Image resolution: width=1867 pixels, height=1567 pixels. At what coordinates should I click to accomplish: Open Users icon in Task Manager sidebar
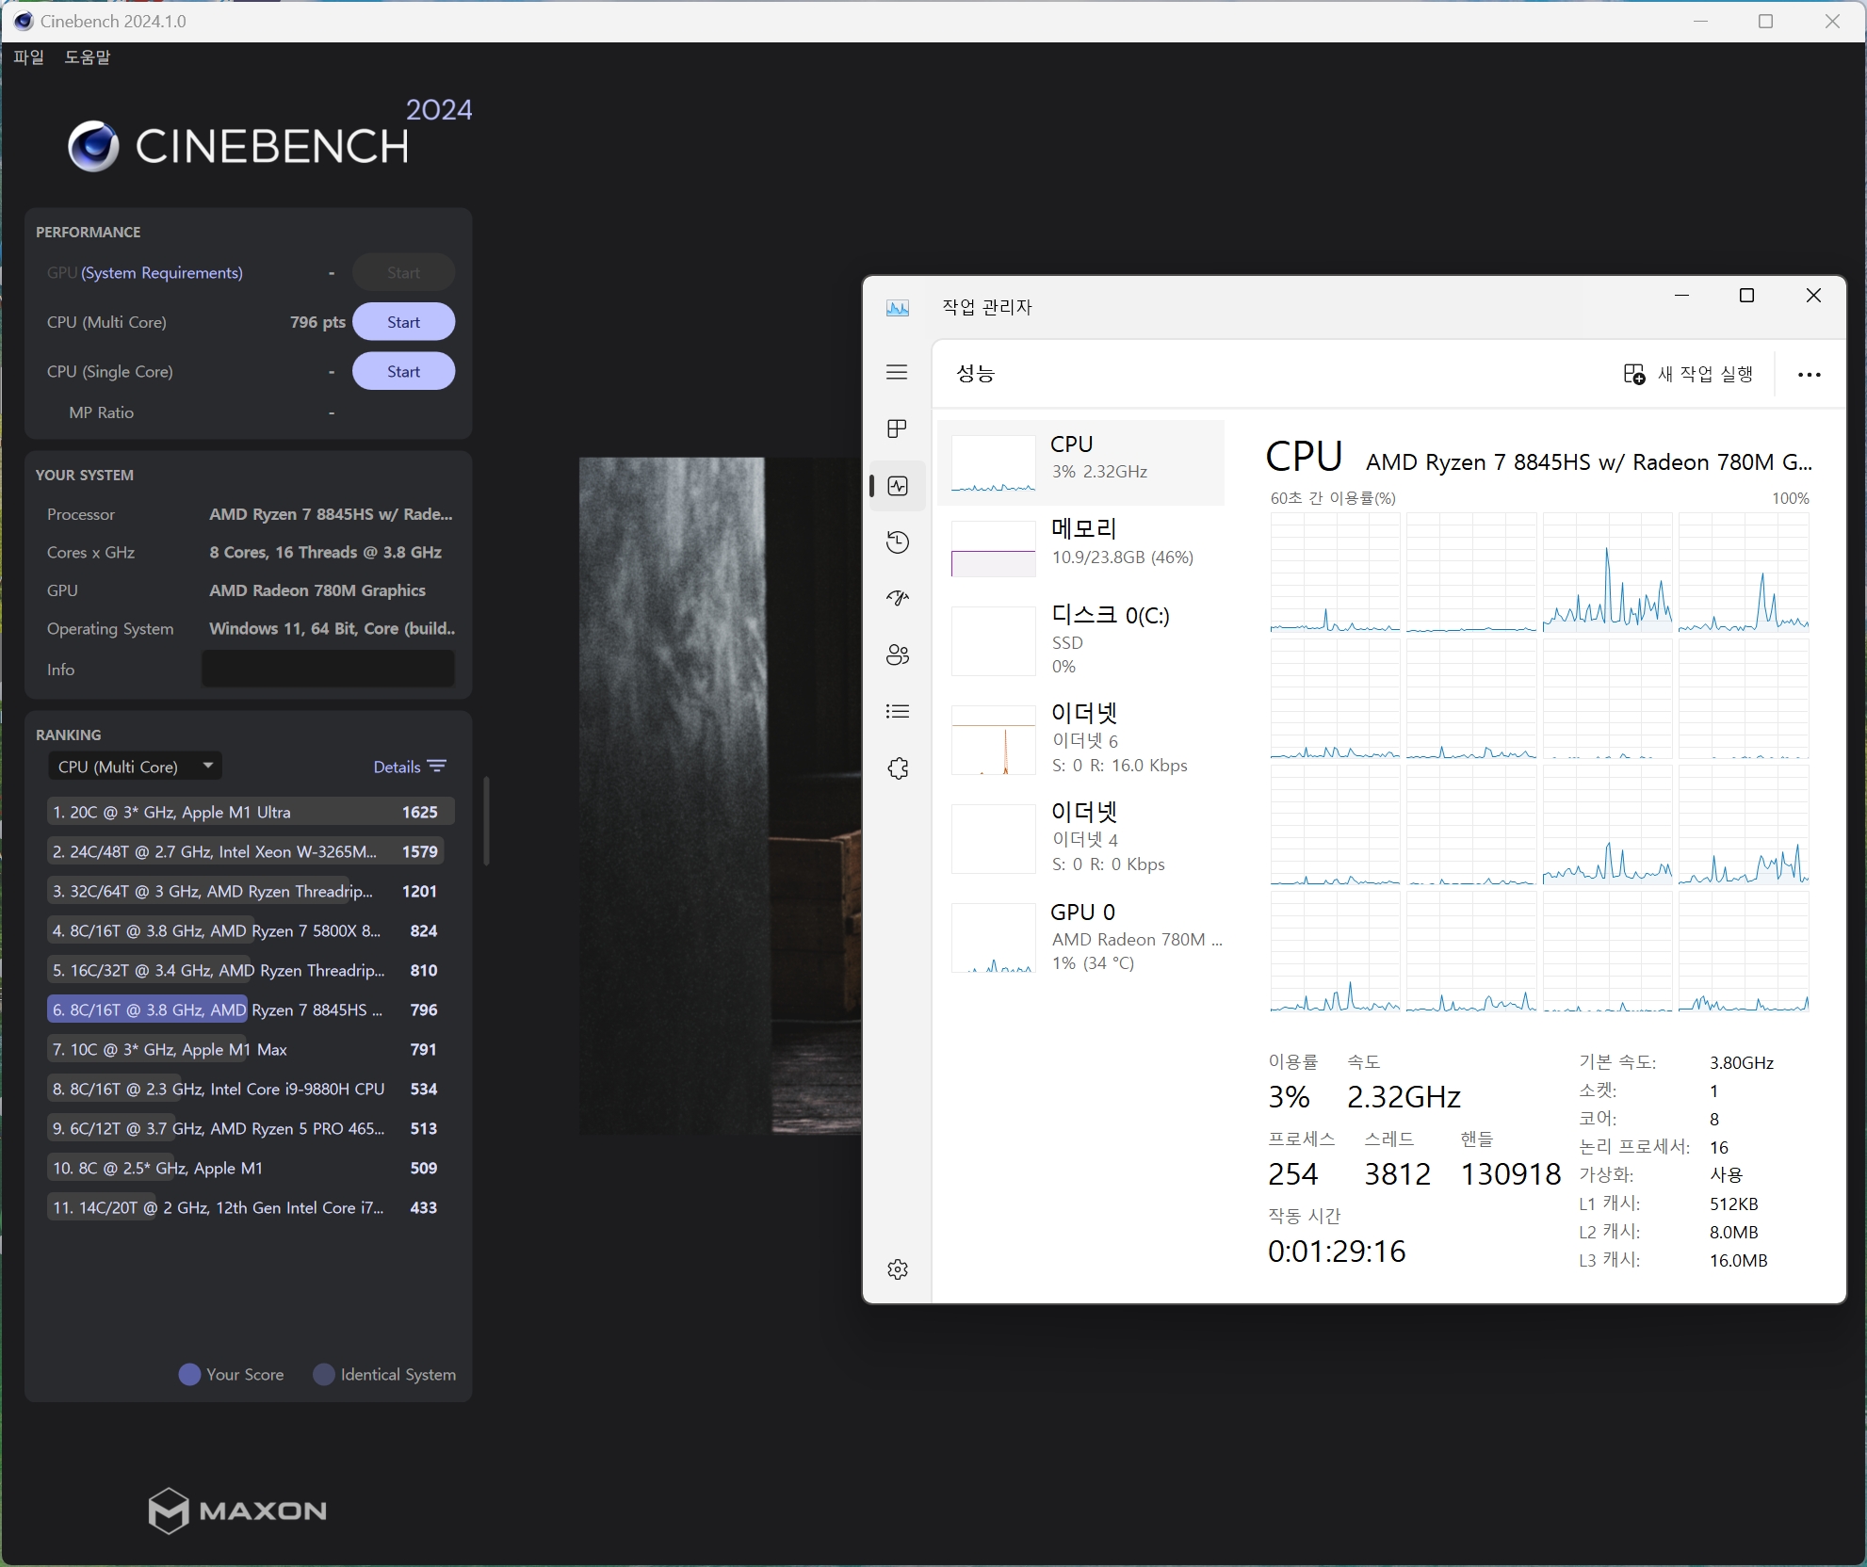pos(897,655)
